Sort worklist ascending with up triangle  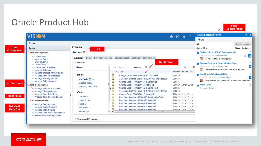[191, 71]
